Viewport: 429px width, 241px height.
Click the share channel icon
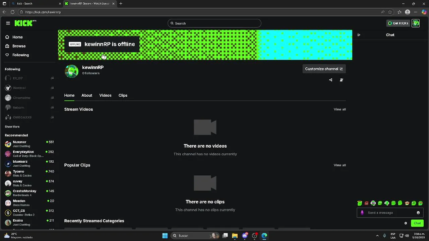click(x=331, y=80)
